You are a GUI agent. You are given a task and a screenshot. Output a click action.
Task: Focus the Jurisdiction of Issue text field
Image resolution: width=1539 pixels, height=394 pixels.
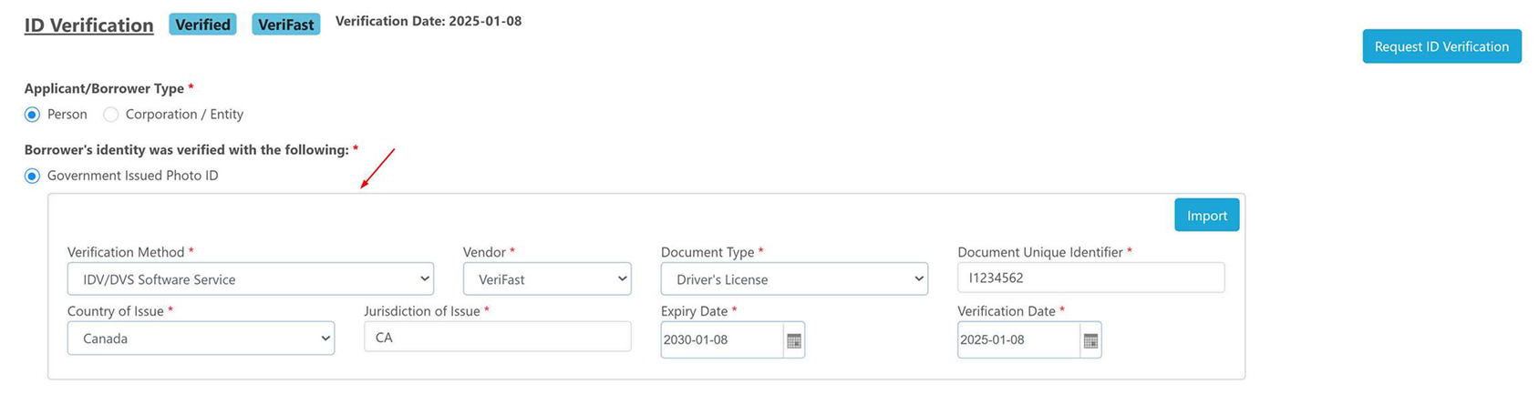(x=497, y=338)
